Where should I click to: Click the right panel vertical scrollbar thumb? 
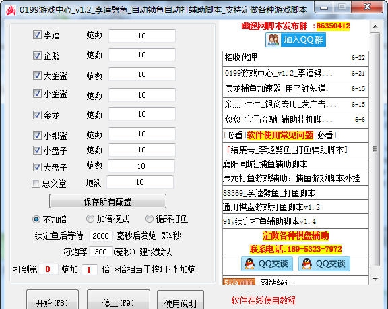coord(375,149)
